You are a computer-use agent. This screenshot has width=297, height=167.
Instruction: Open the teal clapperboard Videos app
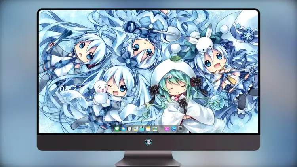pos(142,129)
